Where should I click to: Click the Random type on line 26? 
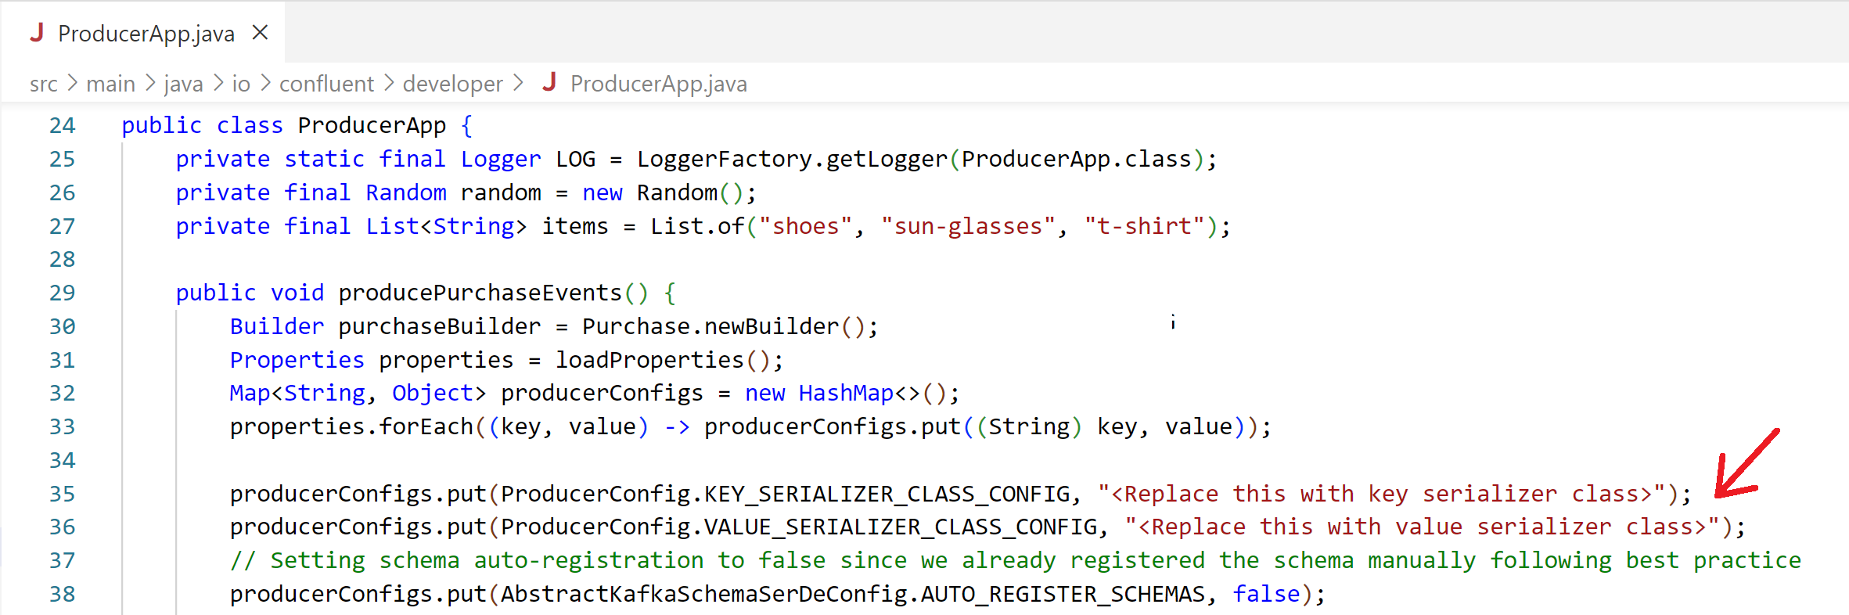[406, 193]
